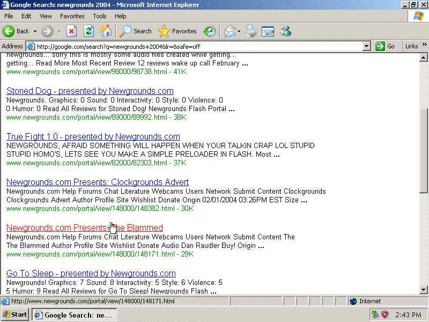Image resolution: width=429 pixels, height=322 pixels.
Task: Click the Edit page toolbar icon
Action: (268, 31)
